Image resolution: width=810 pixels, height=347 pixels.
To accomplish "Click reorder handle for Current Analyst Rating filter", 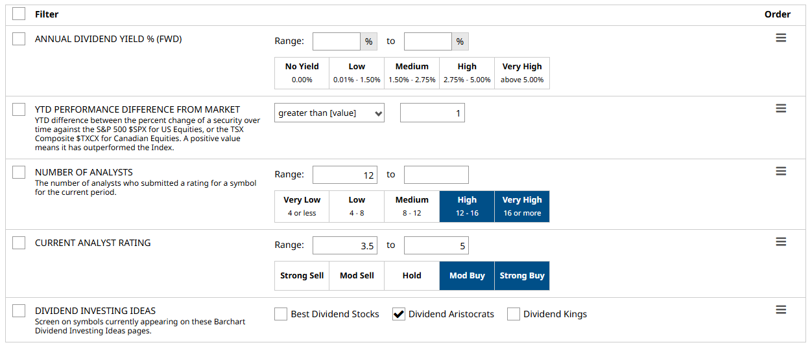I will click(x=781, y=241).
